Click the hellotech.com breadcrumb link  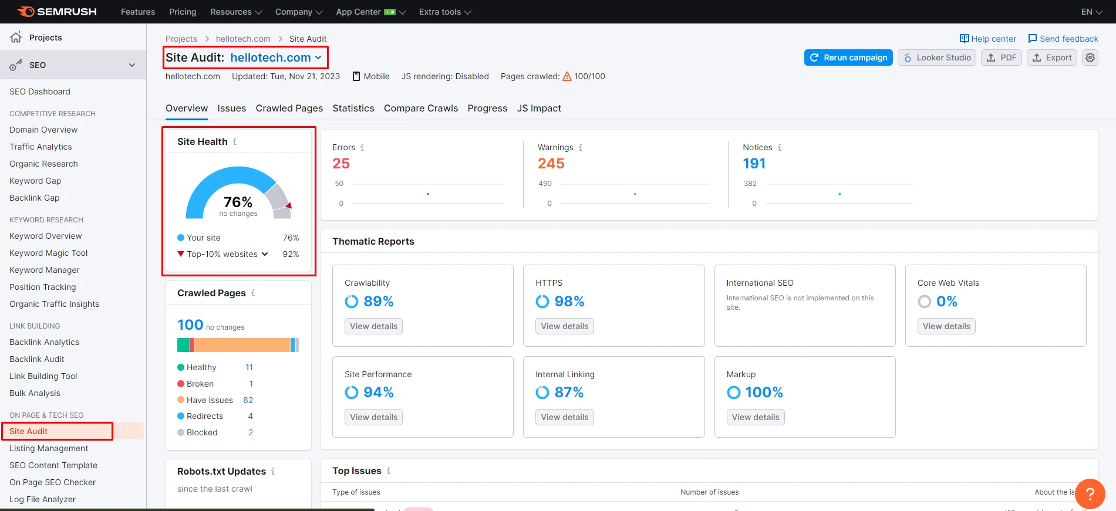tap(243, 39)
